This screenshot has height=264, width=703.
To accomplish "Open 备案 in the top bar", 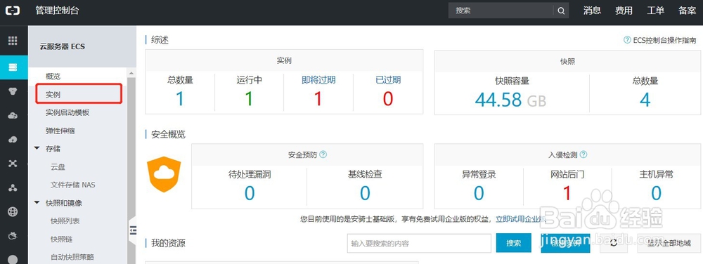I will (687, 11).
